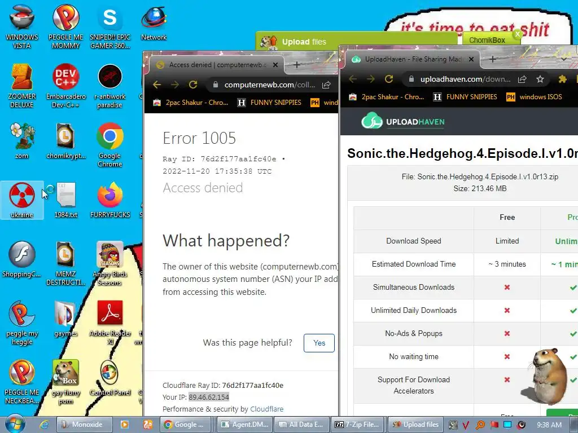Image resolution: width=578 pixels, height=433 pixels.
Task: Open FUNNY SNIPPIES bookmark in computernewb window
Action: point(269,103)
